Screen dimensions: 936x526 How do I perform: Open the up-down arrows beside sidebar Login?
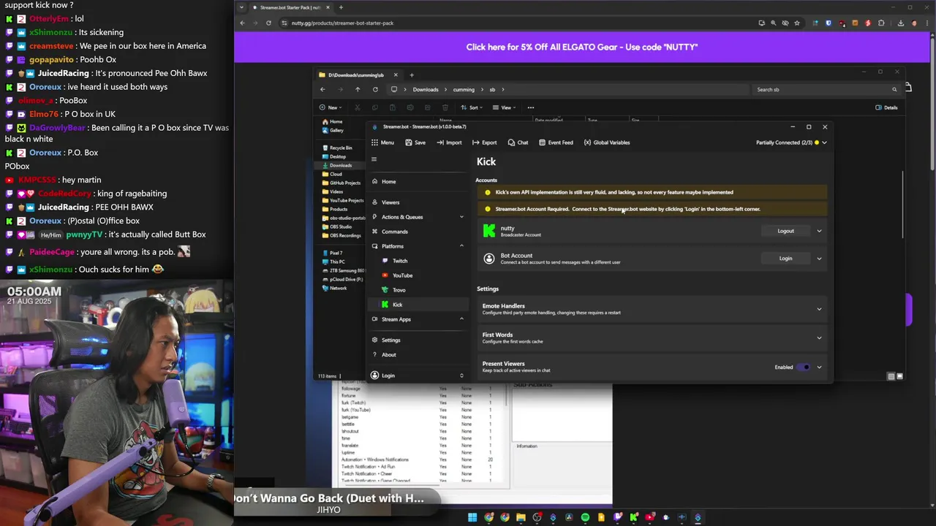click(x=461, y=376)
